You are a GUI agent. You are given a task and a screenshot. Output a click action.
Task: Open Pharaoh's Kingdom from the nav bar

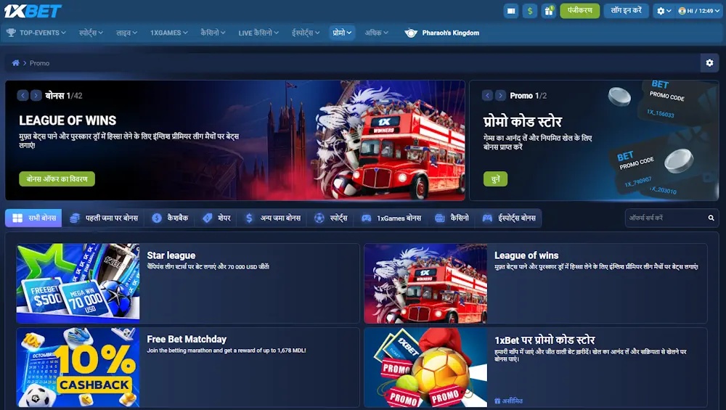pos(442,33)
